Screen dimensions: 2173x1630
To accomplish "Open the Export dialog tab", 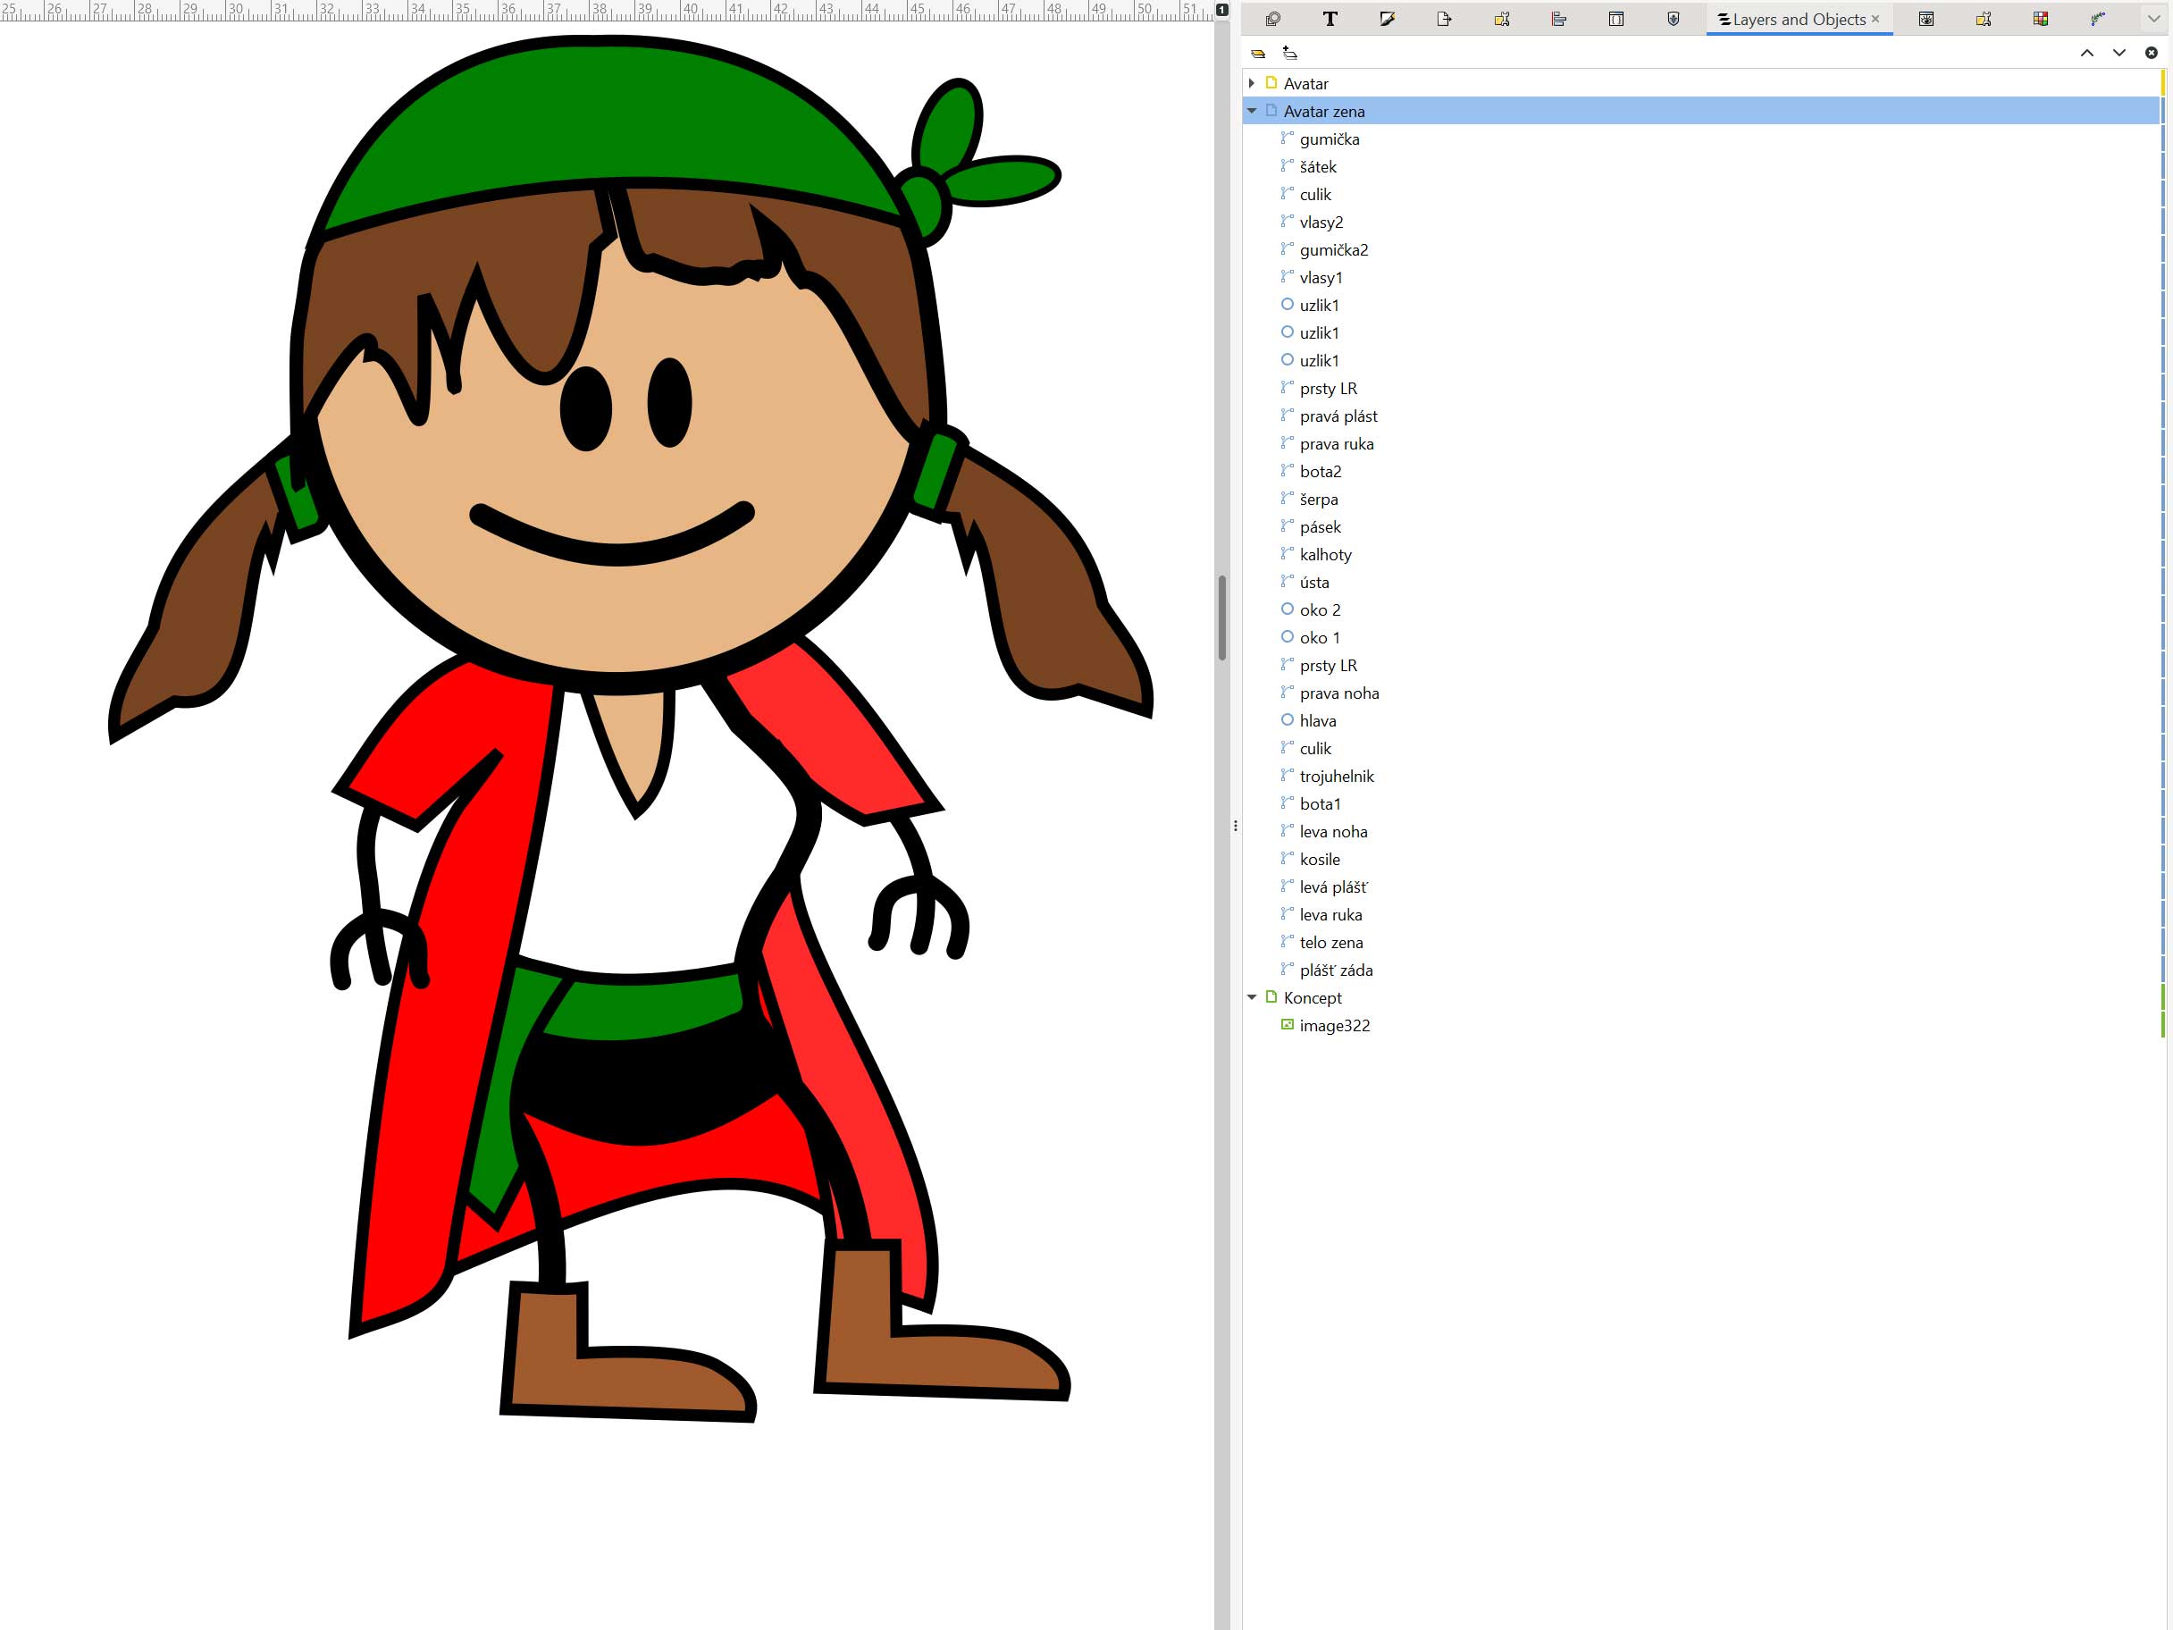I will click(1444, 19).
